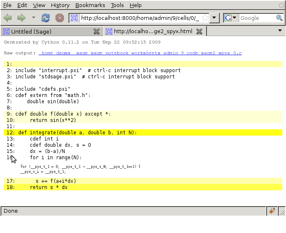Click the search magnifying glass icon
Screen dimensions: 286x233
coord(280,18)
